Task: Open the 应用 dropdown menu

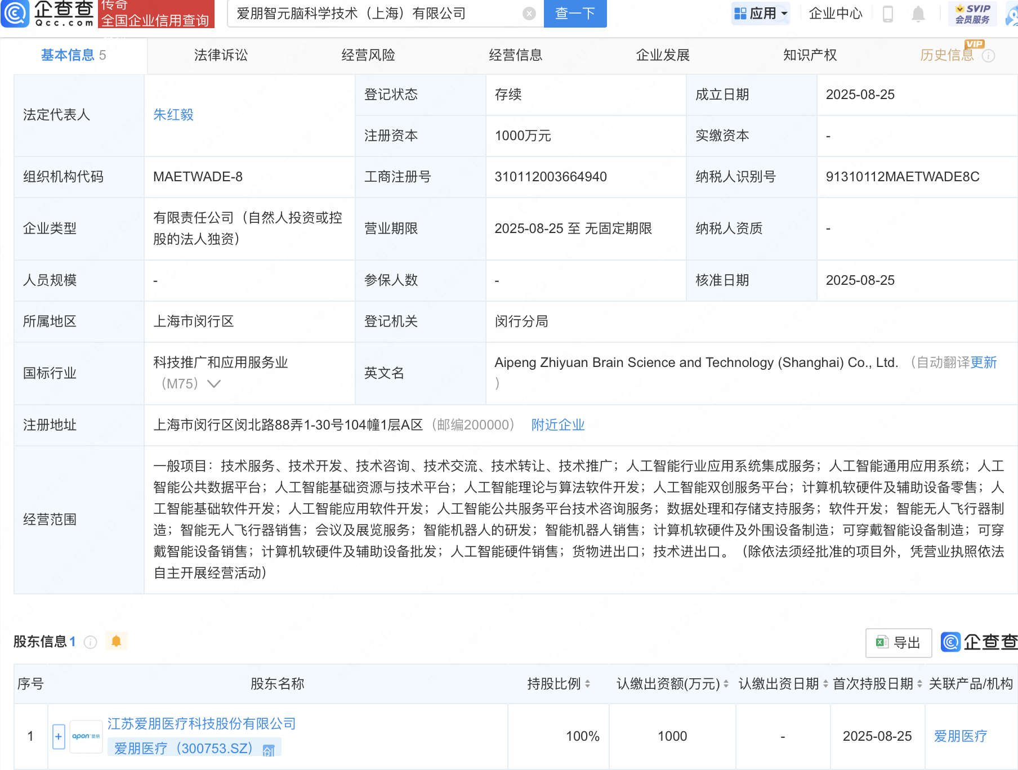Action: click(761, 14)
